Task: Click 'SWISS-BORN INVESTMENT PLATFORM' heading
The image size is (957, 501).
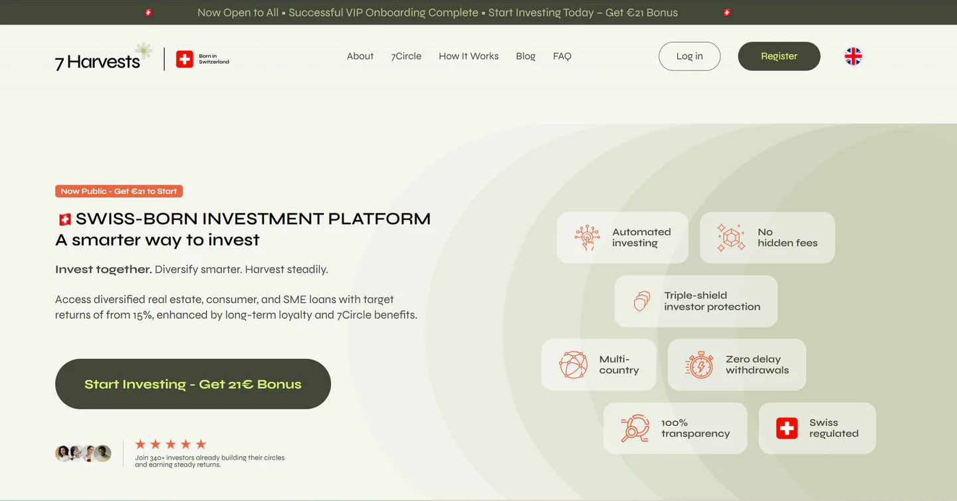Action: pyautogui.click(x=253, y=219)
